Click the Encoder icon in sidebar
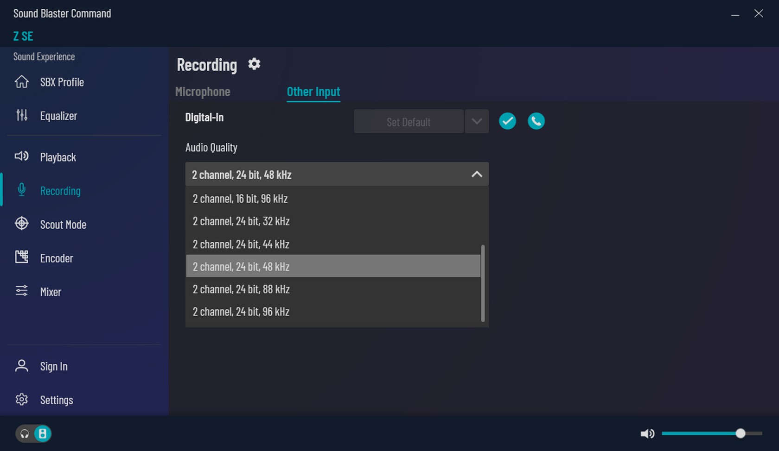The width and height of the screenshot is (779, 451). point(21,257)
